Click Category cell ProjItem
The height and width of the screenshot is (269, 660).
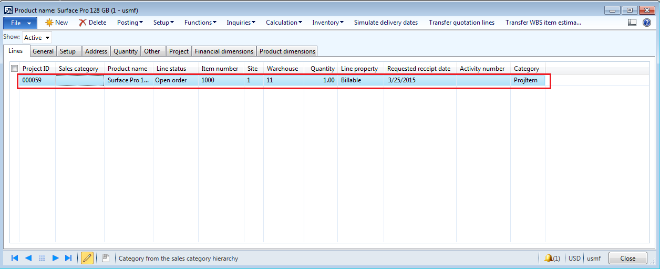click(x=528, y=80)
